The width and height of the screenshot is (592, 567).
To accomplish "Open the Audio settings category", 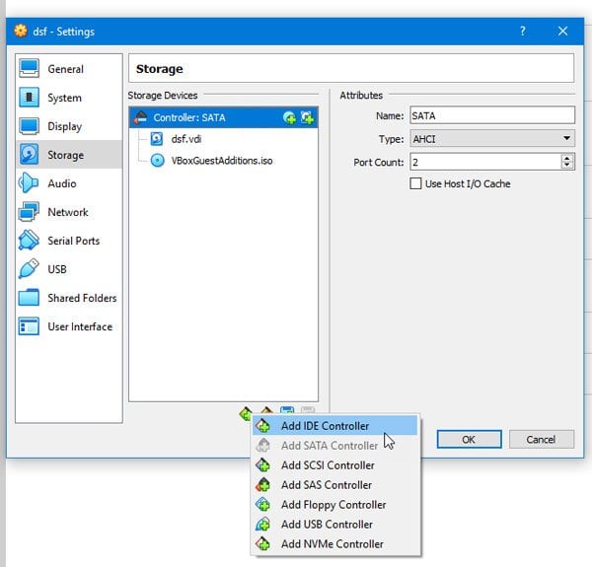I will [x=69, y=183].
